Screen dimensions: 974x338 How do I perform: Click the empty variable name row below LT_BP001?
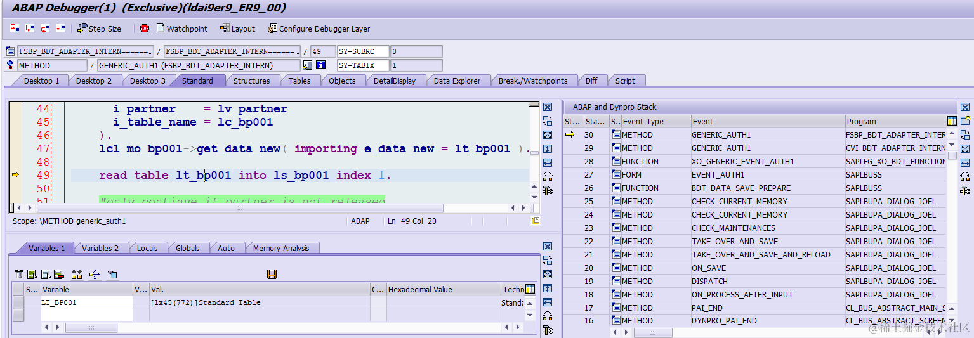[x=86, y=315]
